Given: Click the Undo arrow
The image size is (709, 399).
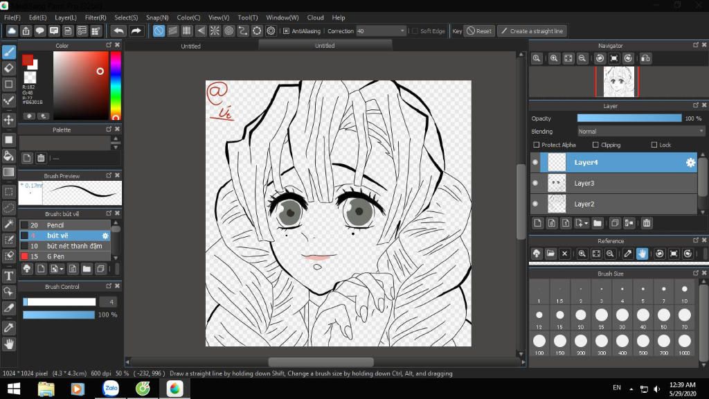Looking at the screenshot, I should point(118,30).
